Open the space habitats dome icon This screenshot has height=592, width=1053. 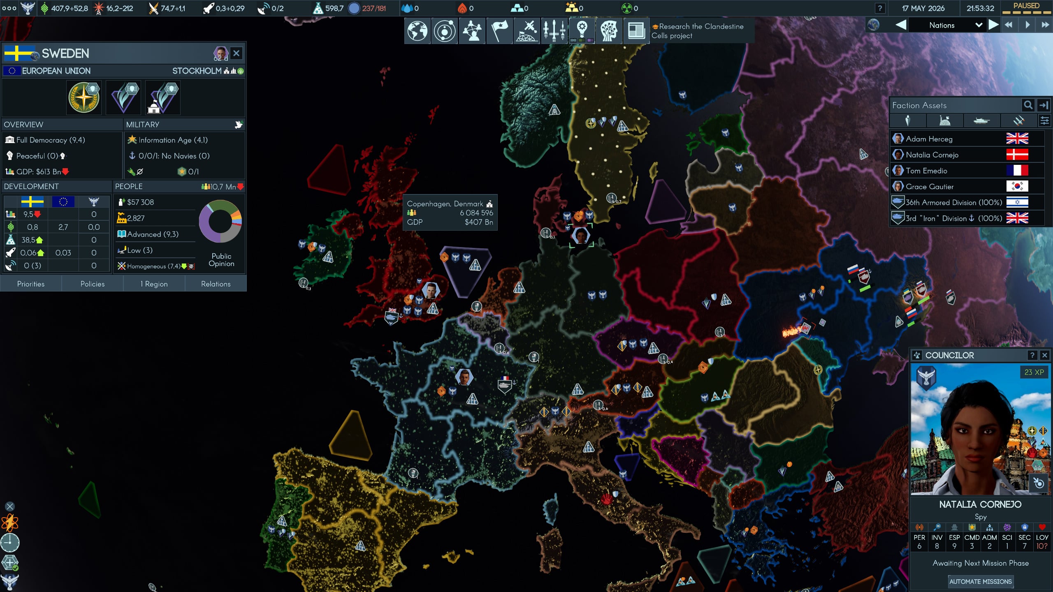pyautogui.click(x=526, y=31)
